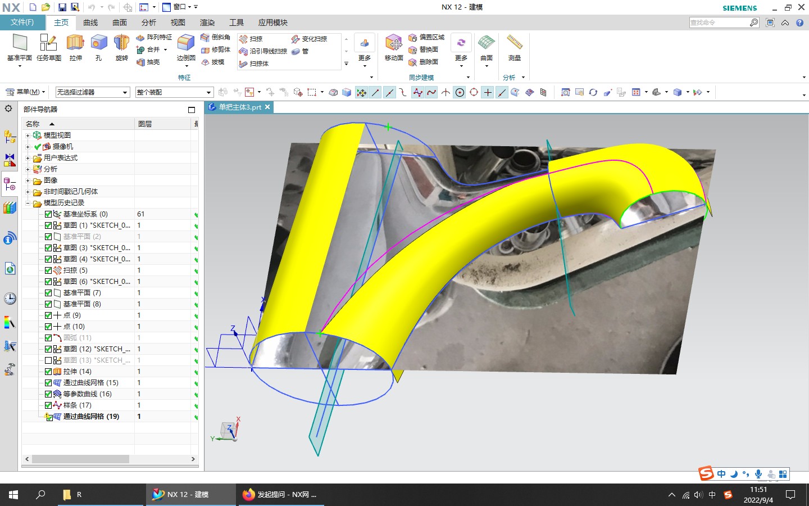
Task: Toggle checkbox for 基准平面 (7)
Action: tap(48, 293)
